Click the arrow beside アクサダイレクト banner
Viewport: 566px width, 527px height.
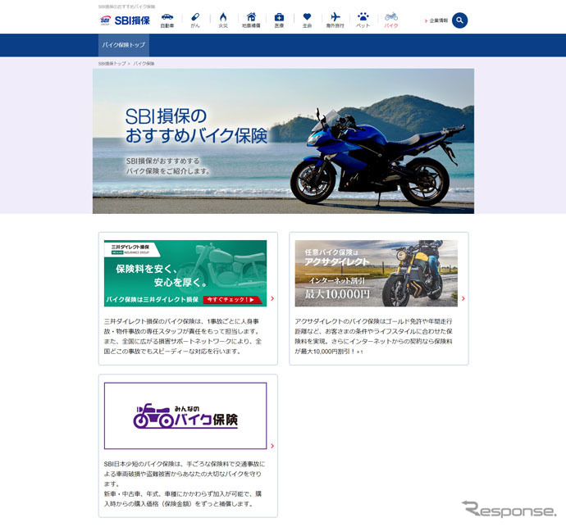coord(463,298)
